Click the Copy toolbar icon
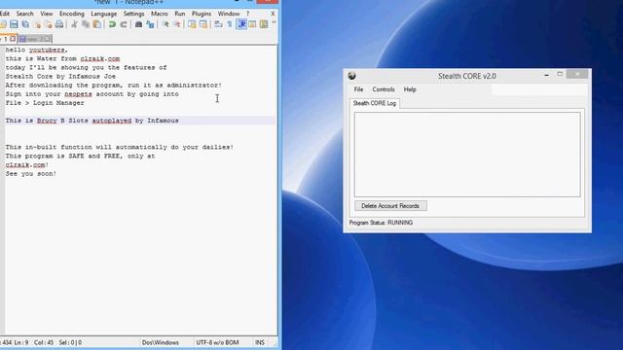The width and height of the screenshot is (623, 350). click(x=86, y=24)
